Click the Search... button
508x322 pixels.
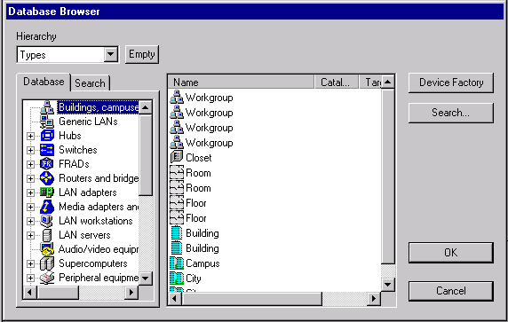coord(451,113)
